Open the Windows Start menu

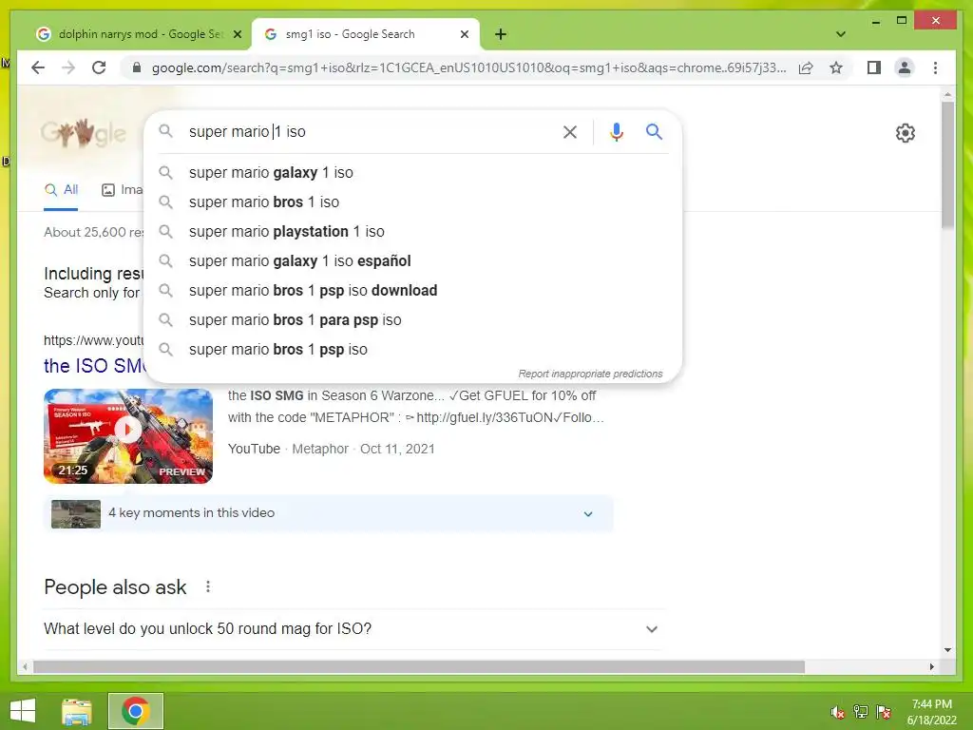[x=23, y=711]
